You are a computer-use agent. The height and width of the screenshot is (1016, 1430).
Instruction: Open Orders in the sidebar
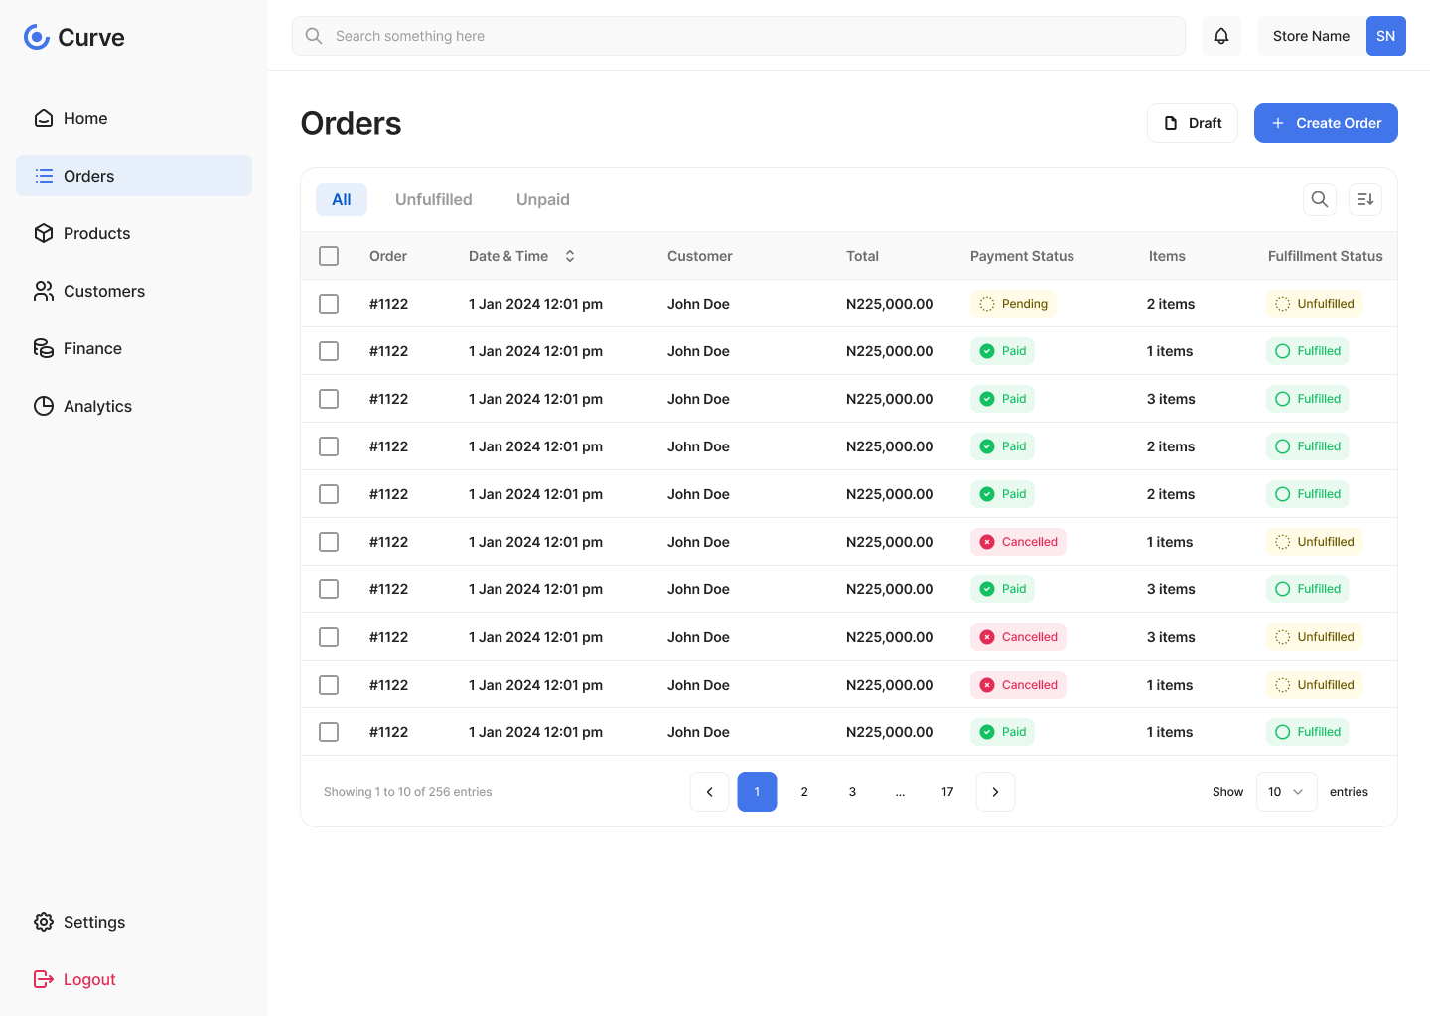134,176
